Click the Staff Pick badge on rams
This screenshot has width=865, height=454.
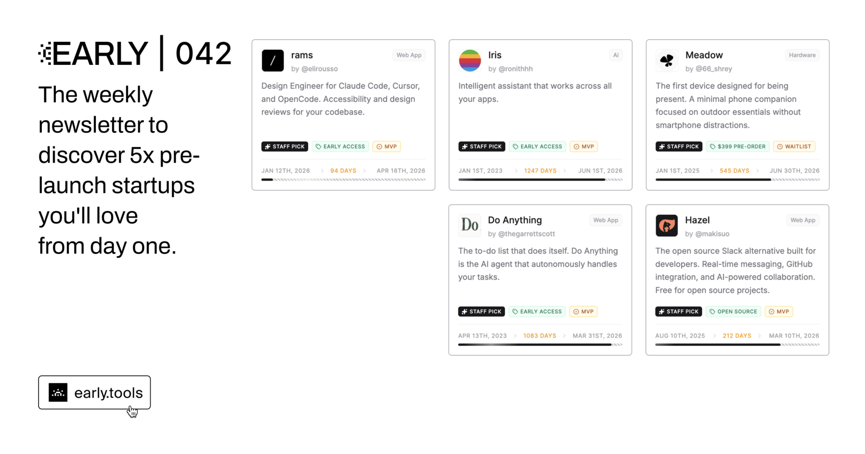(x=285, y=146)
